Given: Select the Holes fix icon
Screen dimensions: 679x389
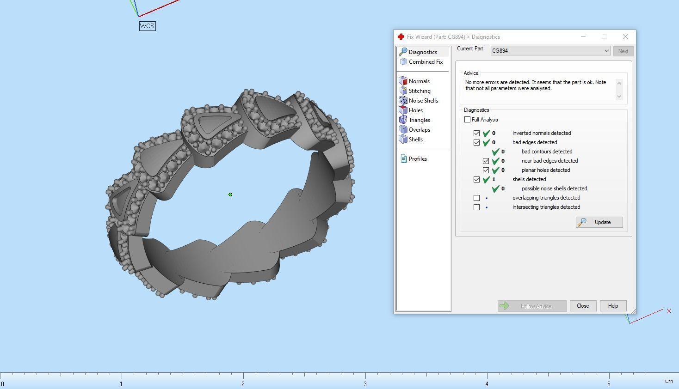Looking at the screenshot, I should click(x=403, y=110).
